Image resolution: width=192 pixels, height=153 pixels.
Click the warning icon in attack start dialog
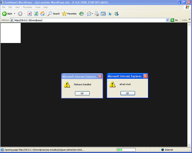[113, 84]
